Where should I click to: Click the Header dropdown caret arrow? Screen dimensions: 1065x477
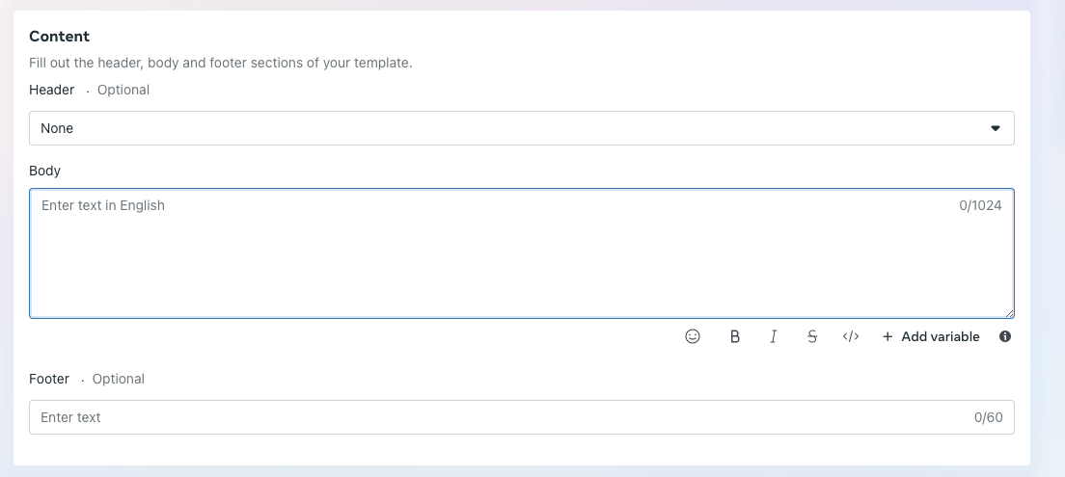996,128
